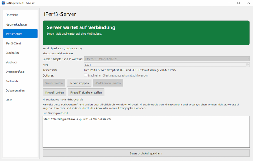Click the 'Live-Serverprotokoll:' label
This screenshot has height=161, width=253.
tap(55, 113)
